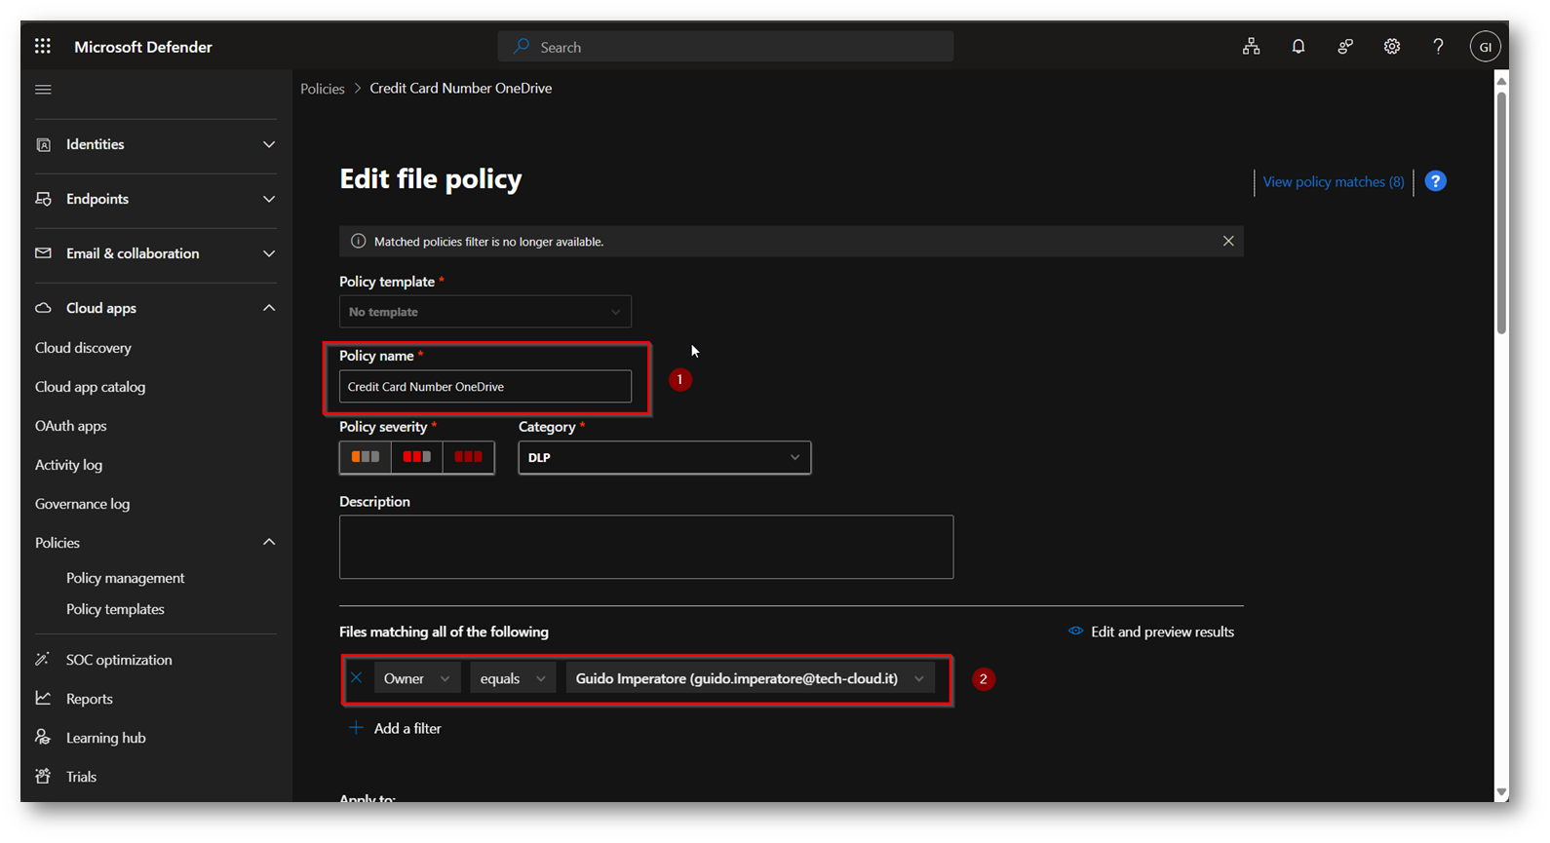Go to Activity log in sidebar
Image resolution: width=1550 pixels, height=843 pixels.
[x=68, y=465]
